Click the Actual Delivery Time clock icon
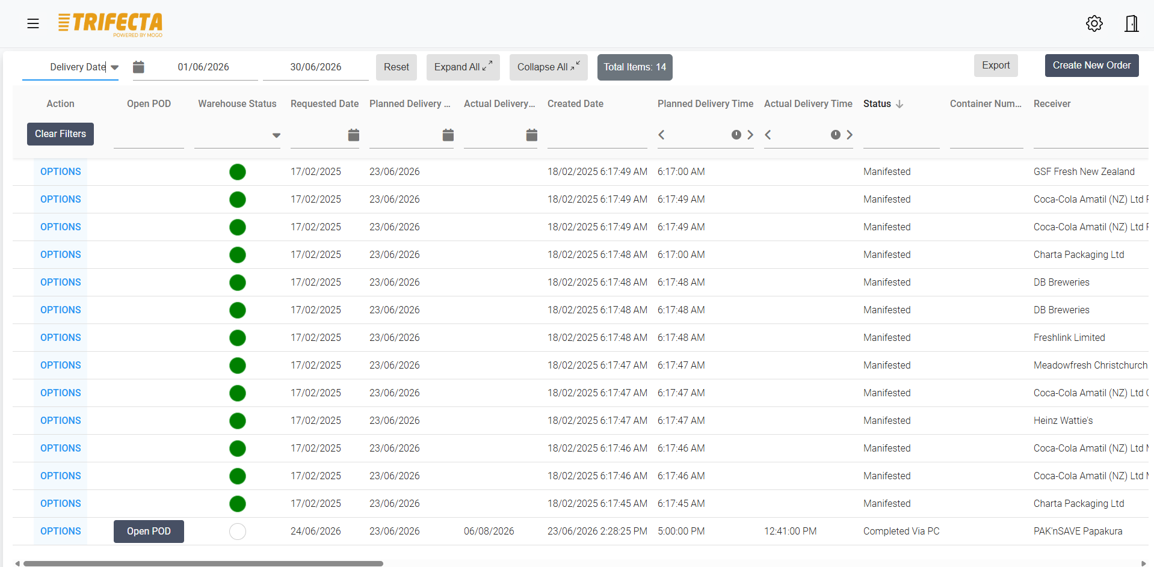The height and width of the screenshot is (567, 1154). coord(836,135)
